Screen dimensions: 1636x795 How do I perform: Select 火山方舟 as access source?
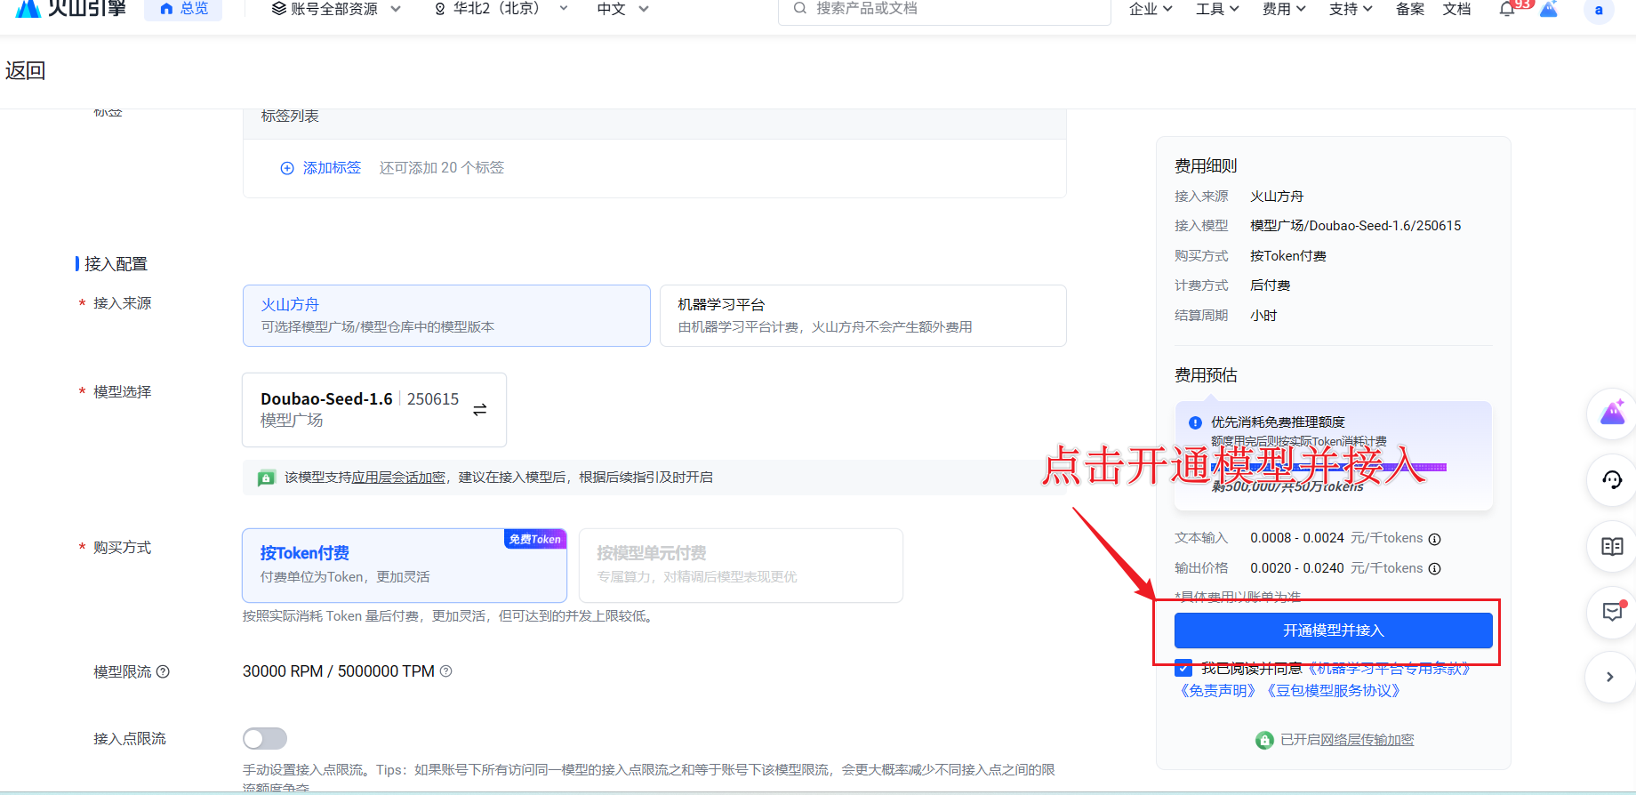click(446, 316)
